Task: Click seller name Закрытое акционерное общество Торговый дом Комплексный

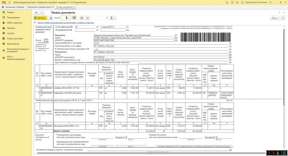Action: (x=122, y=35)
